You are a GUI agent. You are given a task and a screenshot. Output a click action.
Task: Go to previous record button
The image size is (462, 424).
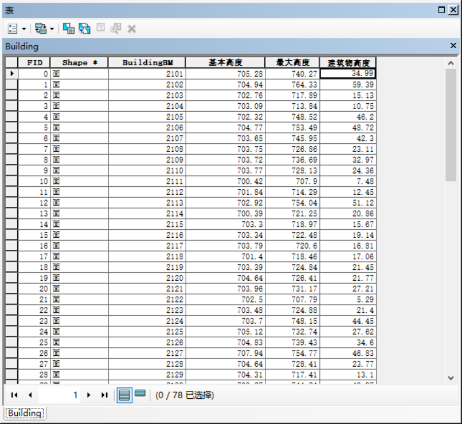[30, 395]
